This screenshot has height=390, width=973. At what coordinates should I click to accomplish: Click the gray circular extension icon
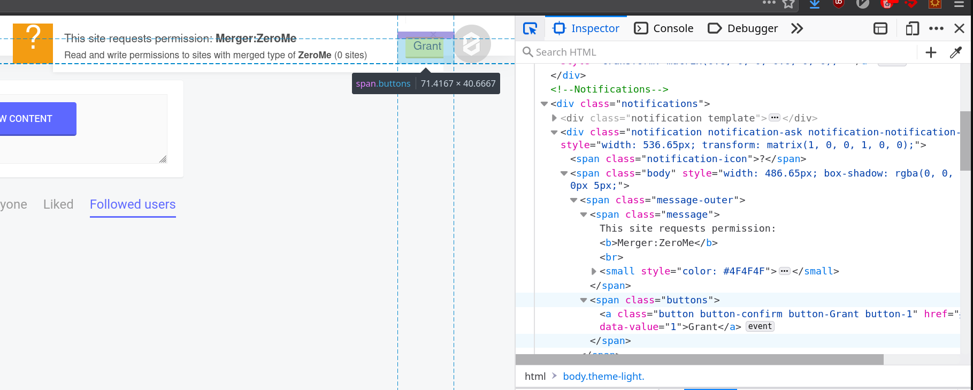click(863, 4)
